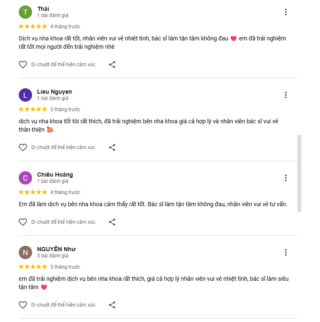Open more options for Thái's review
320x322 pixels.
coord(286,12)
